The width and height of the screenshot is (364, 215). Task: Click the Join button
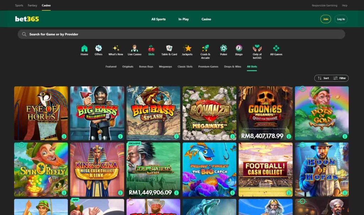pos(326,19)
